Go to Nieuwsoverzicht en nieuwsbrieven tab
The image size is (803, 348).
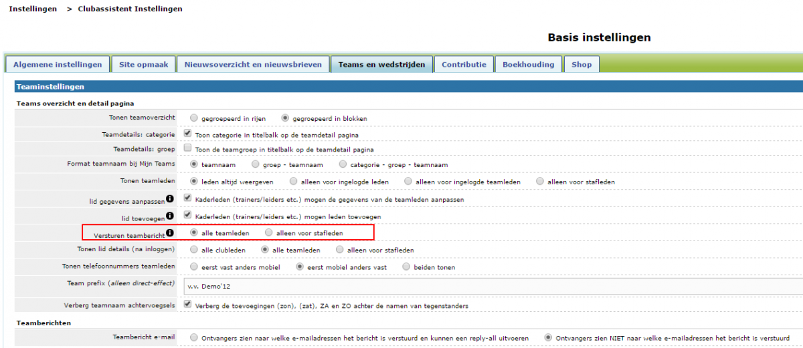tap(254, 64)
